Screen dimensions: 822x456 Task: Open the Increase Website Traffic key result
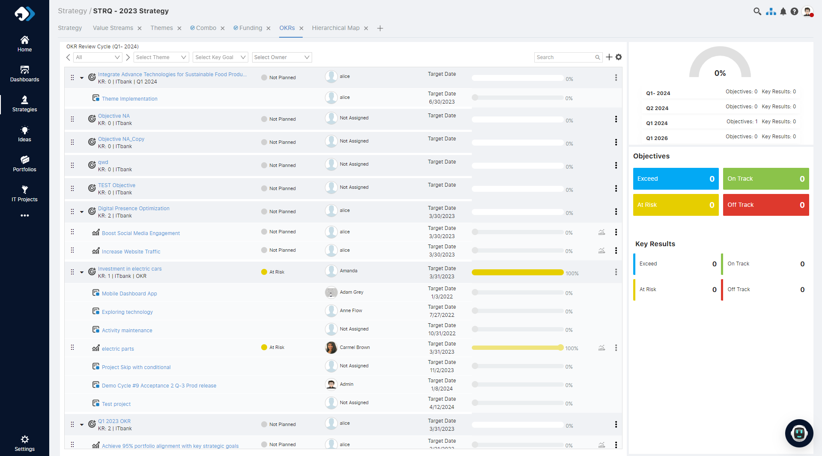131,252
